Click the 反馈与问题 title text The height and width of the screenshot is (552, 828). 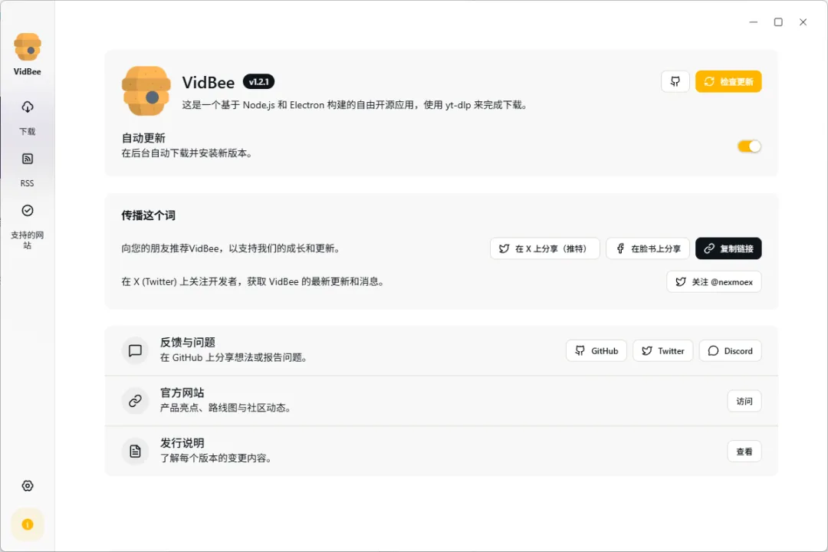coord(188,342)
